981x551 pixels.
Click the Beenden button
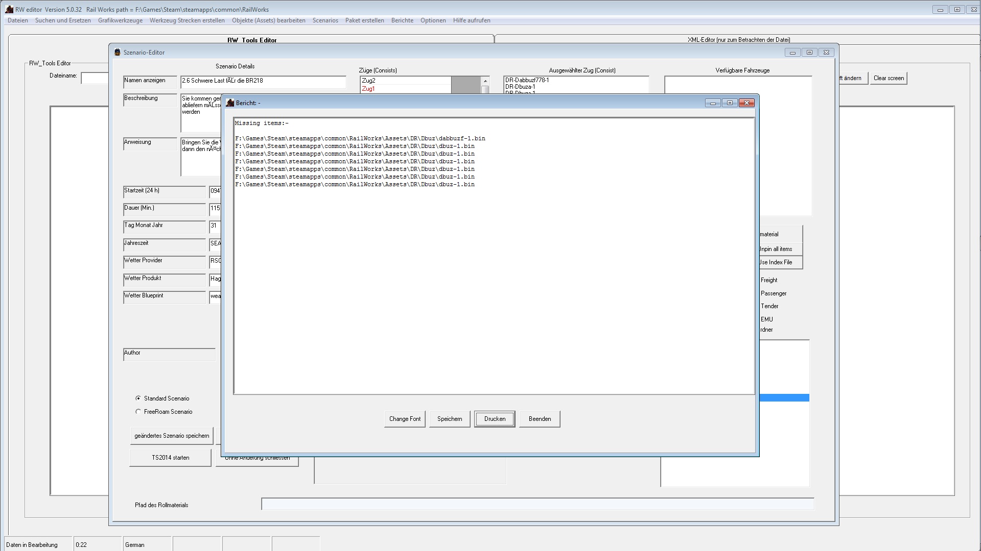(540, 419)
